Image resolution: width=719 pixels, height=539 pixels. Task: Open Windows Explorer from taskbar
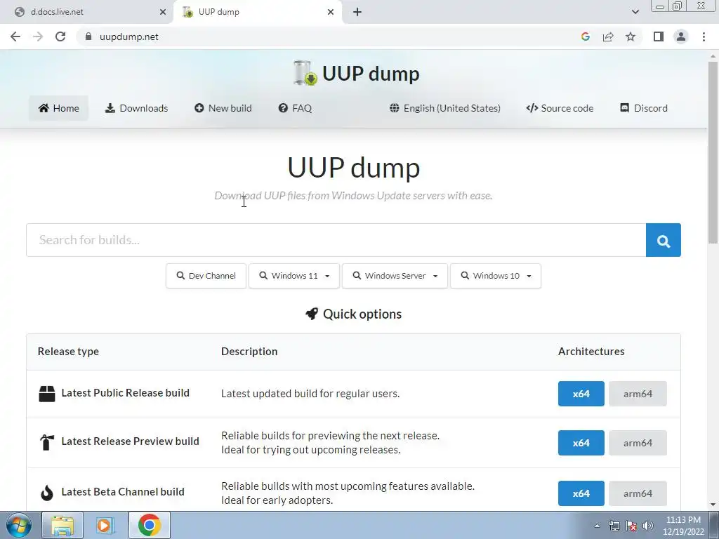pyautogui.click(x=62, y=525)
